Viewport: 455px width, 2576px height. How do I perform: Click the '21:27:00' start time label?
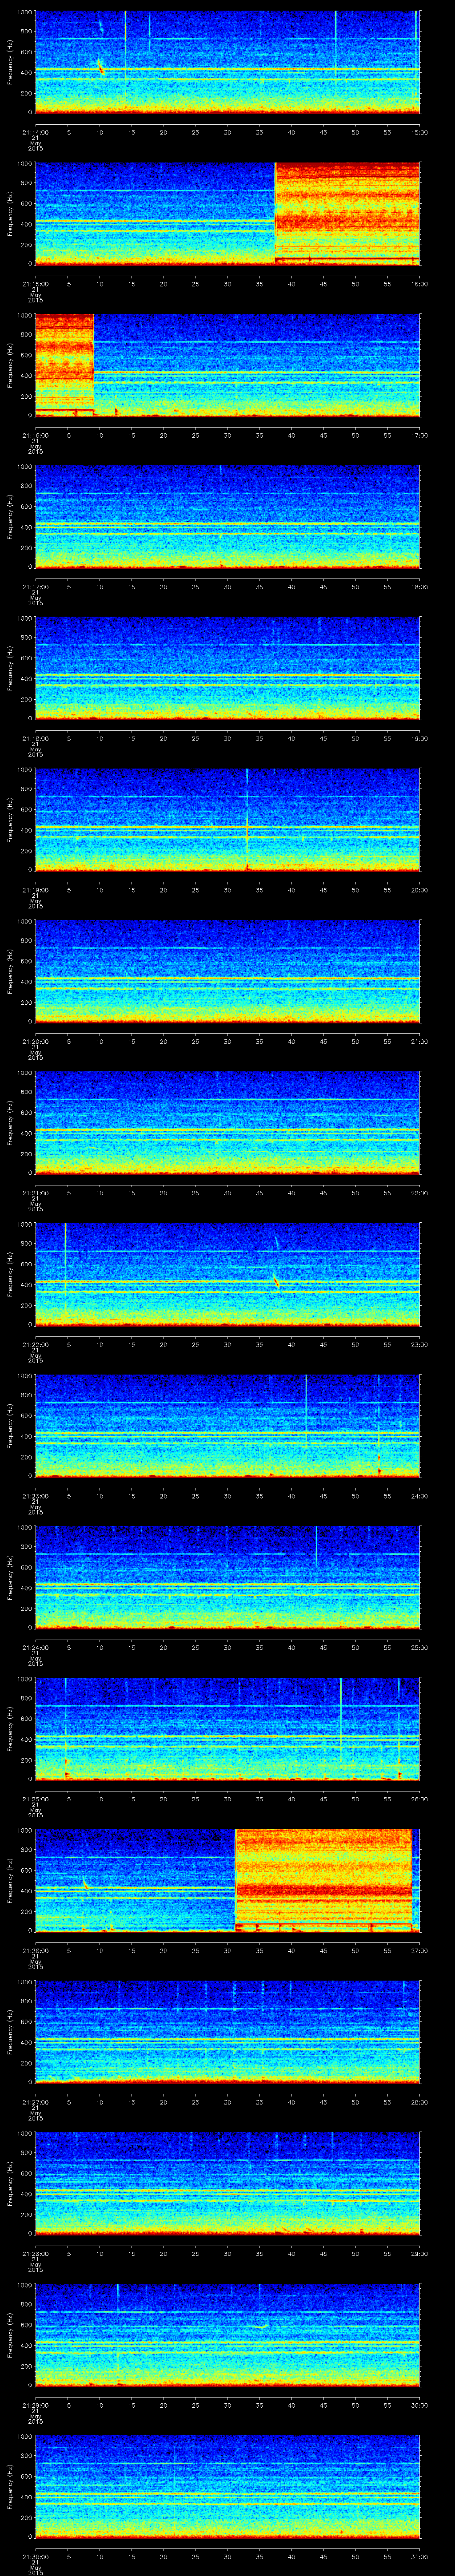pos(35,2101)
